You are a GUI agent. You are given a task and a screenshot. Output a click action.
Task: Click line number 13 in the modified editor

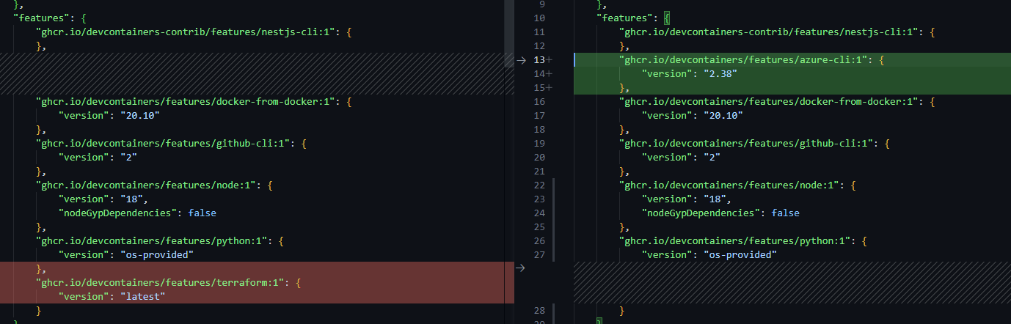(539, 60)
